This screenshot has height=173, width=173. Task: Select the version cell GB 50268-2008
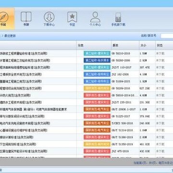(x=121, y=61)
